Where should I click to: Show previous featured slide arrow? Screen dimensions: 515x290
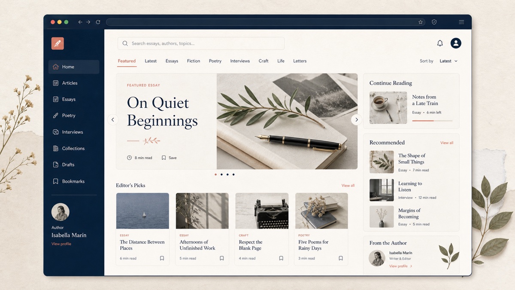[x=112, y=120]
